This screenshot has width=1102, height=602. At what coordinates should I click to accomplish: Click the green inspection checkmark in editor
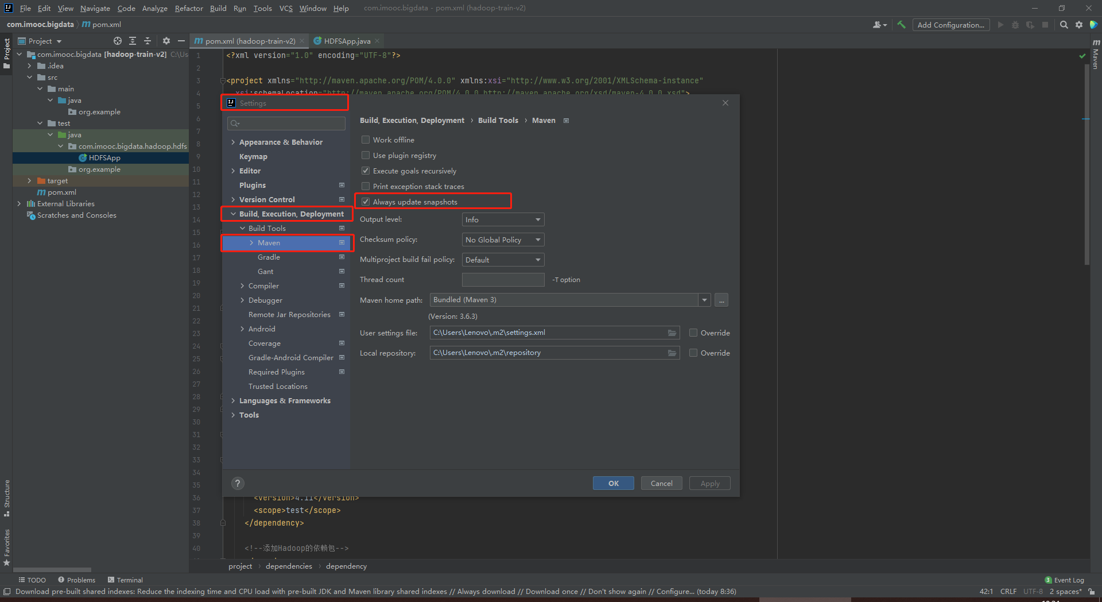pyautogui.click(x=1082, y=56)
